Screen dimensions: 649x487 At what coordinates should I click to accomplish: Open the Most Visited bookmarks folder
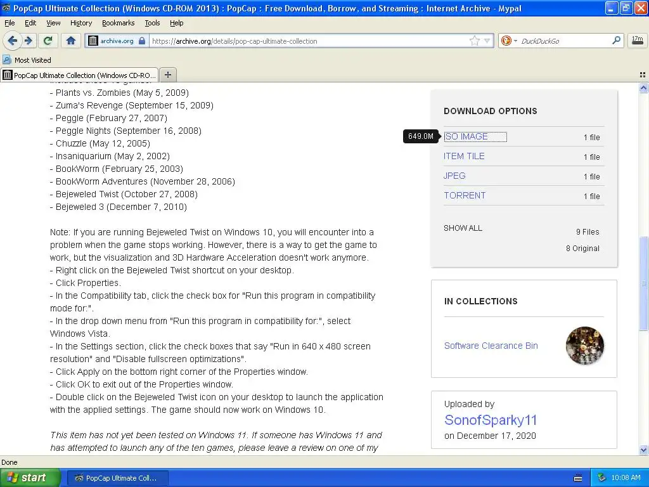point(27,60)
